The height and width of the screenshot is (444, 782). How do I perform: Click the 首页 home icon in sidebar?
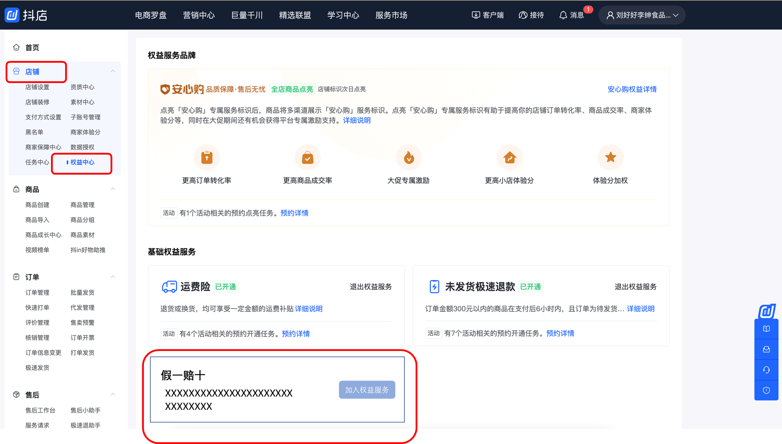coord(16,47)
